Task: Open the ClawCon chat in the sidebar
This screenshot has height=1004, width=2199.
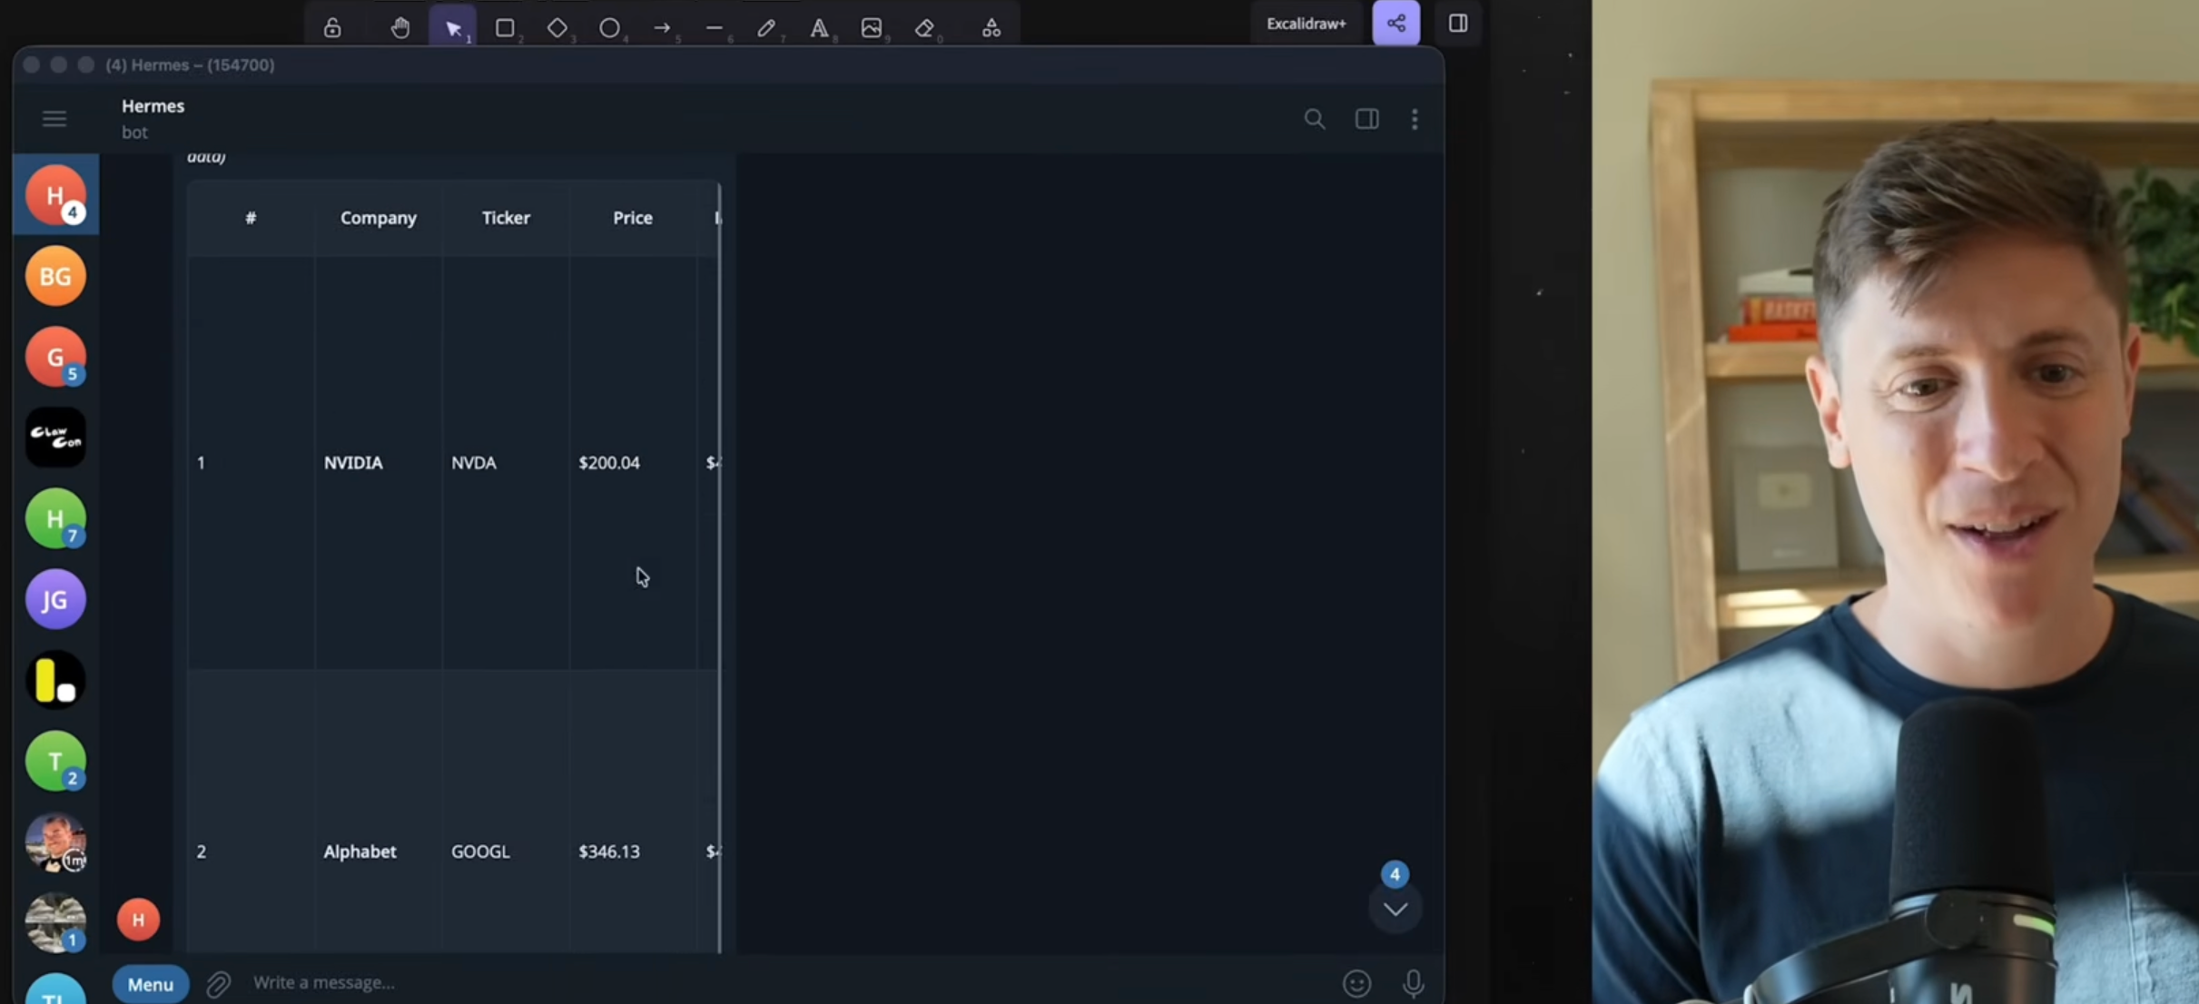Action: pos(55,438)
